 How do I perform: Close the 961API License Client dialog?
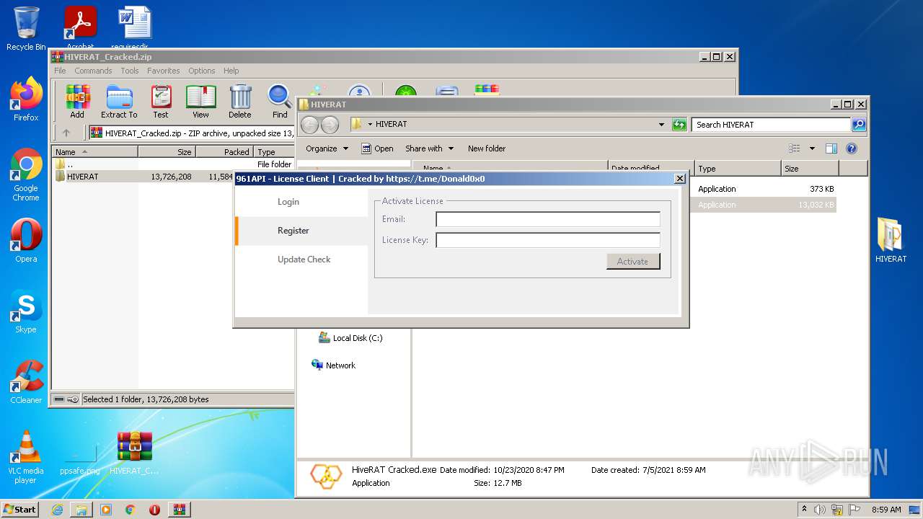pos(679,179)
